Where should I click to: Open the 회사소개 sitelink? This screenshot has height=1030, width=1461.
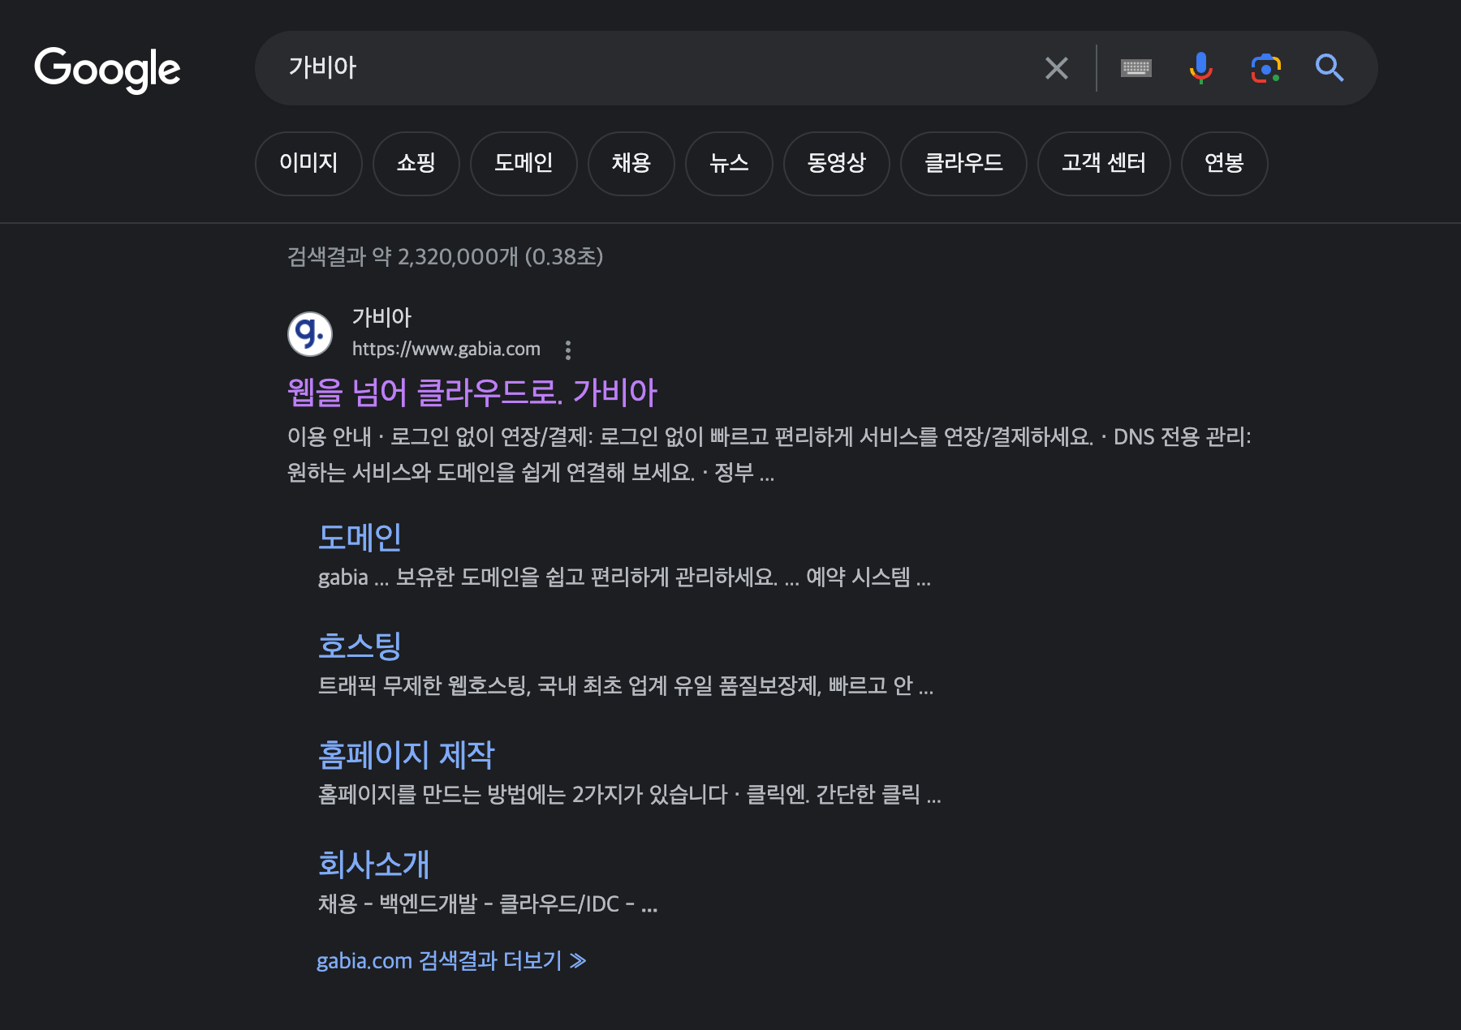pyautogui.click(x=373, y=864)
